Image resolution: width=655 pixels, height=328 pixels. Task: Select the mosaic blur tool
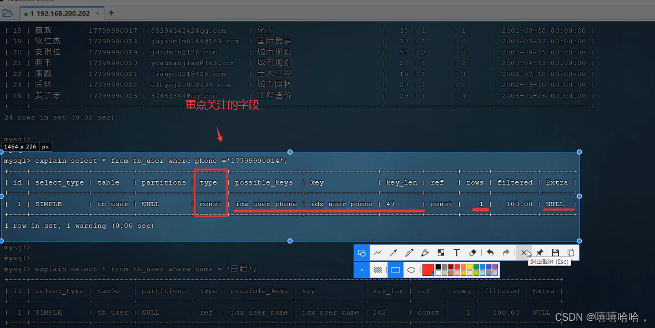click(441, 253)
